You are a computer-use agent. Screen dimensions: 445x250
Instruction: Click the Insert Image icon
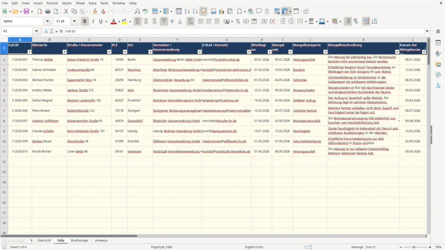213,11
